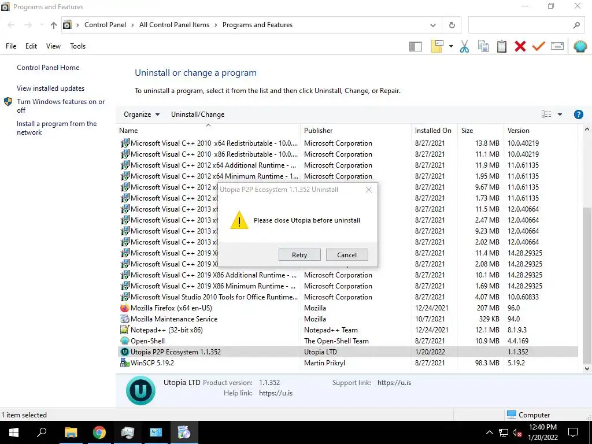Click the Cut scissors toolbar icon
This screenshot has width=592, height=444.
(x=464, y=46)
